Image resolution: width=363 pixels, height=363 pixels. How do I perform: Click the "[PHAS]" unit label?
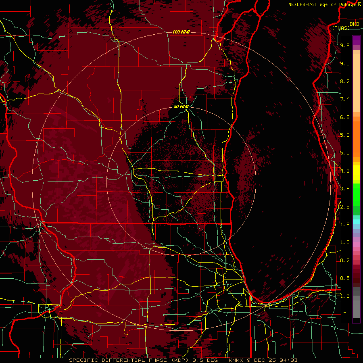pos(341,28)
